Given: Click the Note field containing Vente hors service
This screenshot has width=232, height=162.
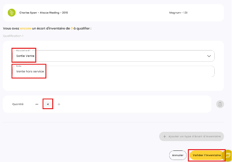Looking at the screenshot, I should pyautogui.click(x=30, y=72).
